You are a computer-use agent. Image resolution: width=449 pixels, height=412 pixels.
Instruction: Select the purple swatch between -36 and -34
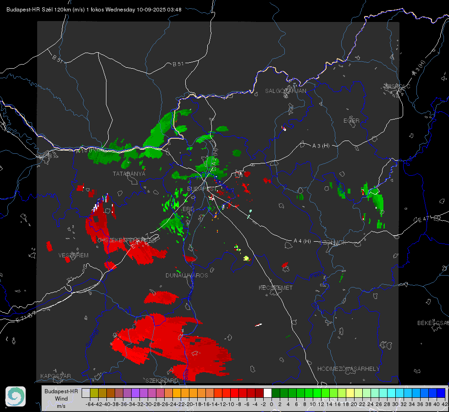(x=127, y=393)
